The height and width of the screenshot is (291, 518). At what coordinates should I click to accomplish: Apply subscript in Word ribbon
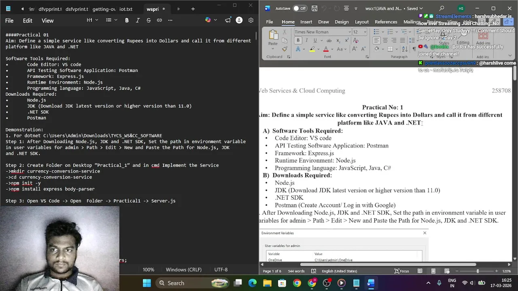point(338,40)
